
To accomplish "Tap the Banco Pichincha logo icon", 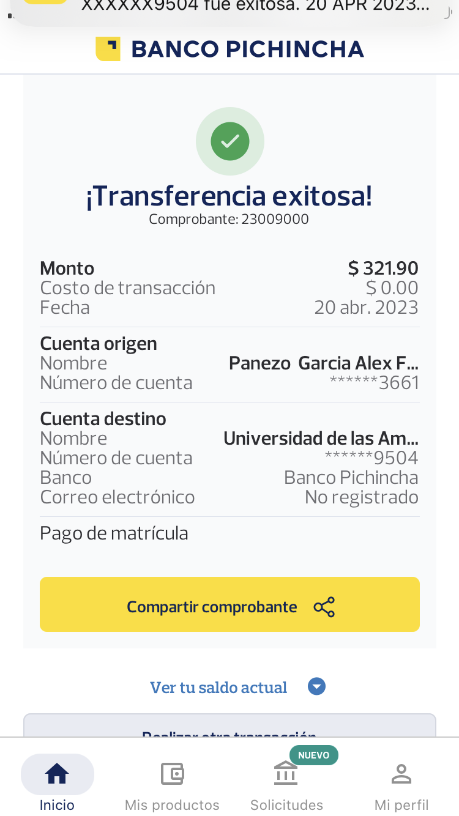I will tap(108, 49).
